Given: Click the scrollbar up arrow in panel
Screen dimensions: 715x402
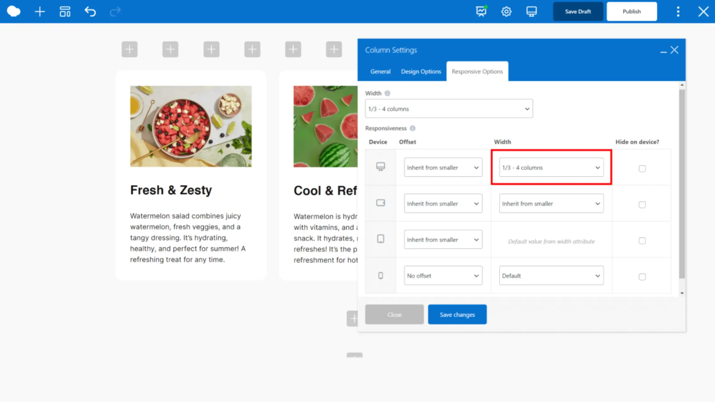Looking at the screenshot, I should (x=682, y=85).
